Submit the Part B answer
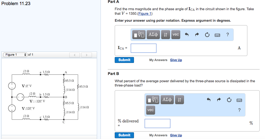The width and height of the screenshot is (265, 139). coord(124,135)
